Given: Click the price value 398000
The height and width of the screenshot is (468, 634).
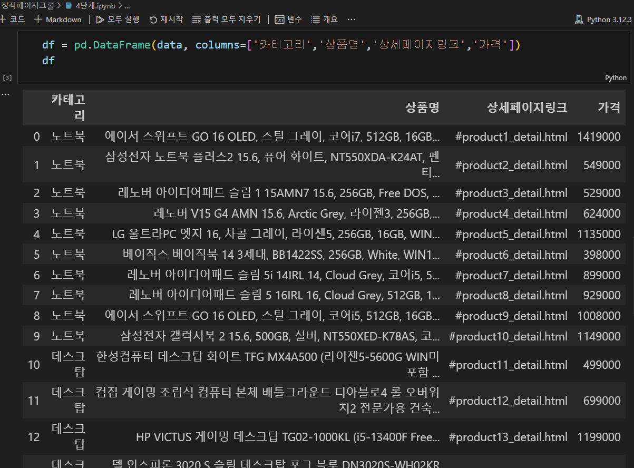Looking at the screenshot, I should click(x=602, y=255).
